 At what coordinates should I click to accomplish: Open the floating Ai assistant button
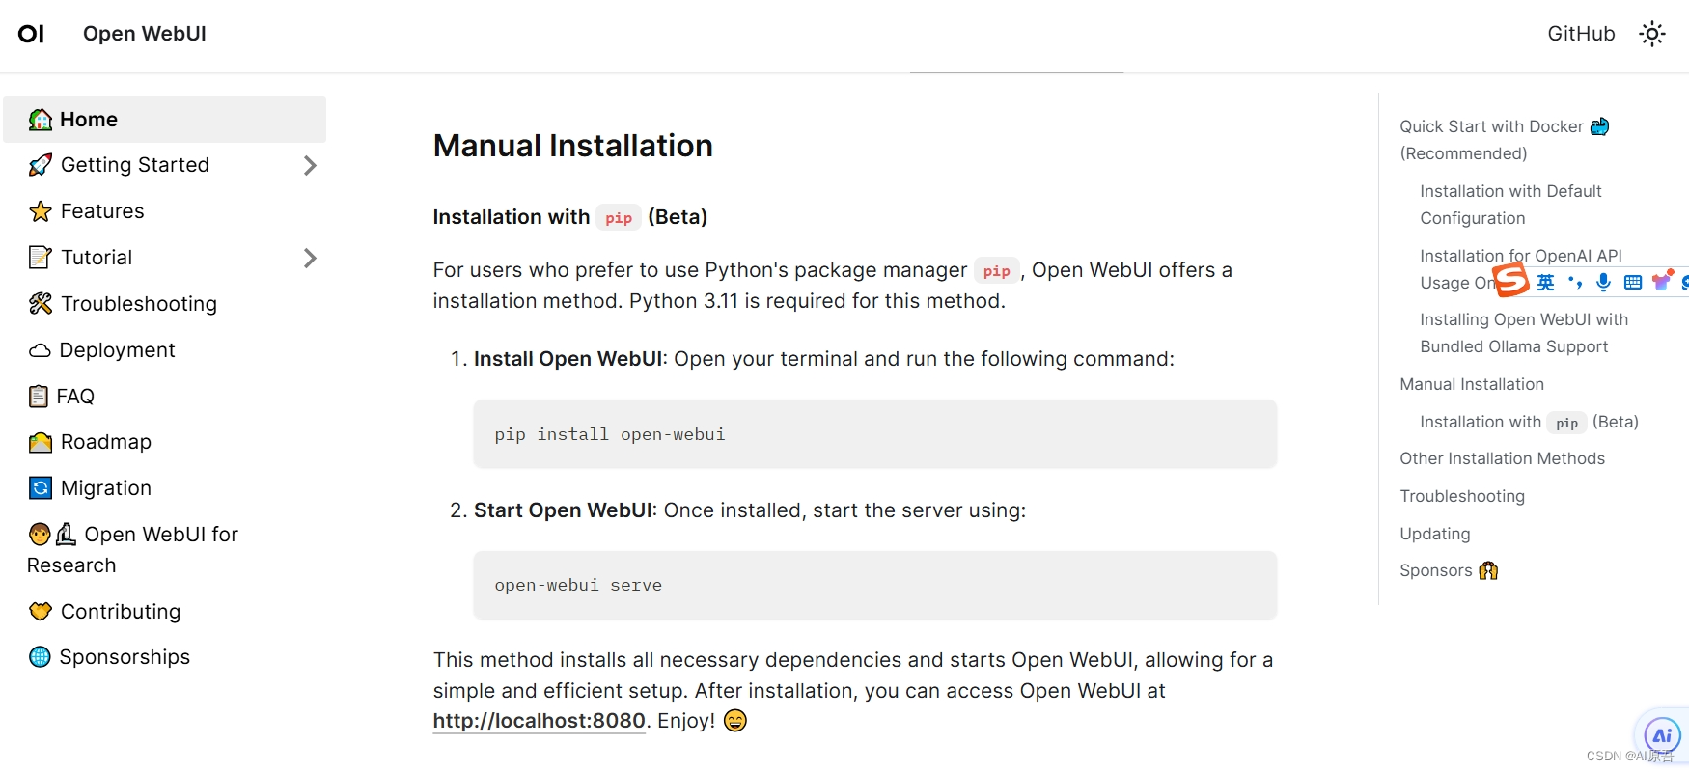1662,735
